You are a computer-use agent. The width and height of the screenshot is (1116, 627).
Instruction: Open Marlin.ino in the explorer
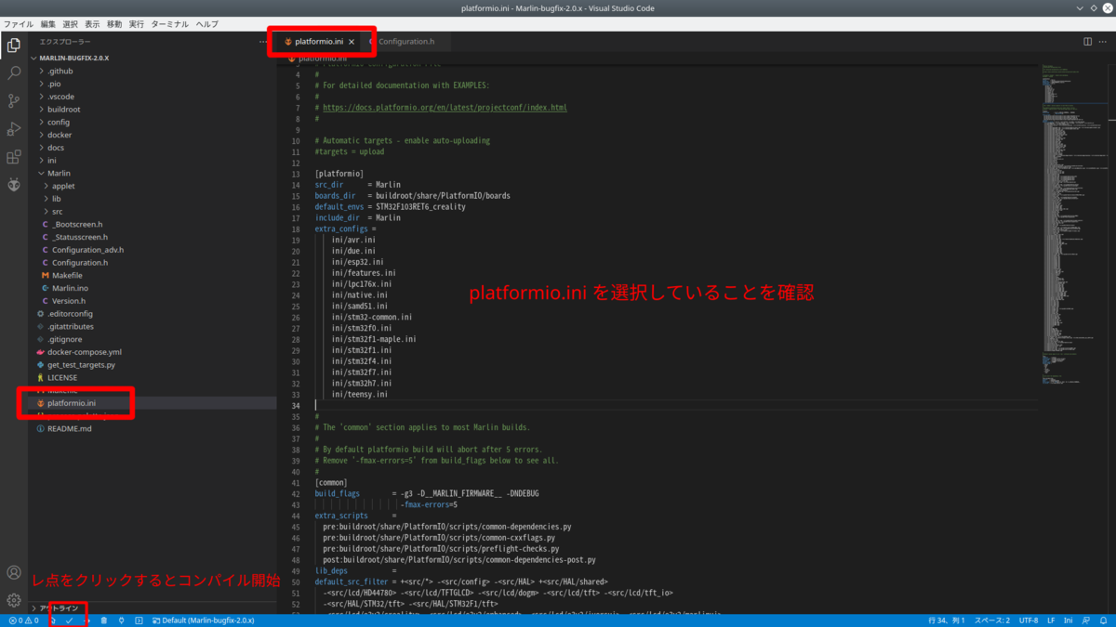pos(153,288)
